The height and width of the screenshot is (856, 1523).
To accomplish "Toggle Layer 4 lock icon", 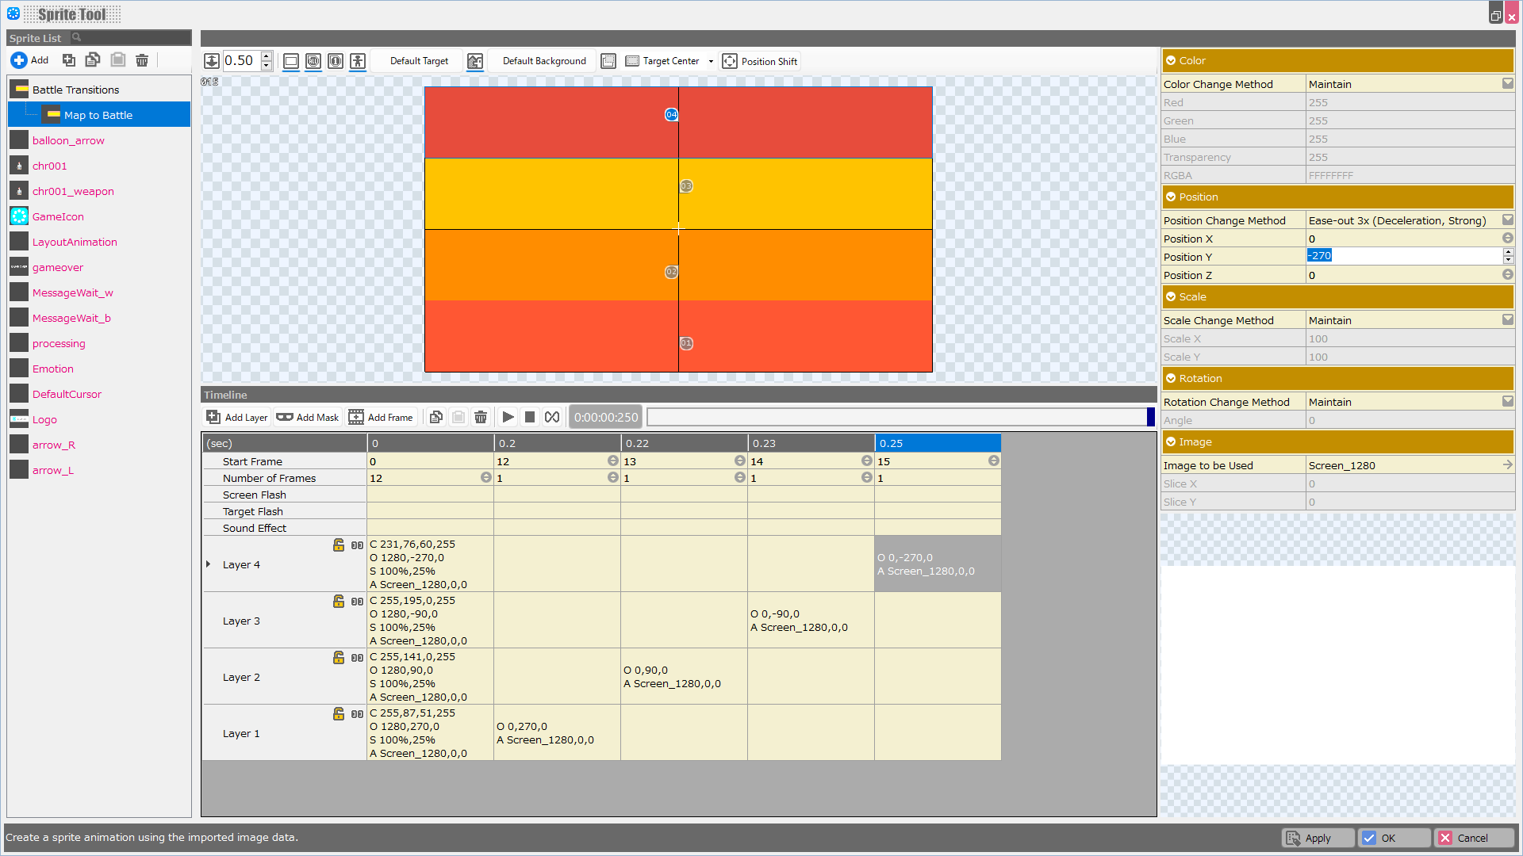I will pyautogui.click(x=339, y=545).
